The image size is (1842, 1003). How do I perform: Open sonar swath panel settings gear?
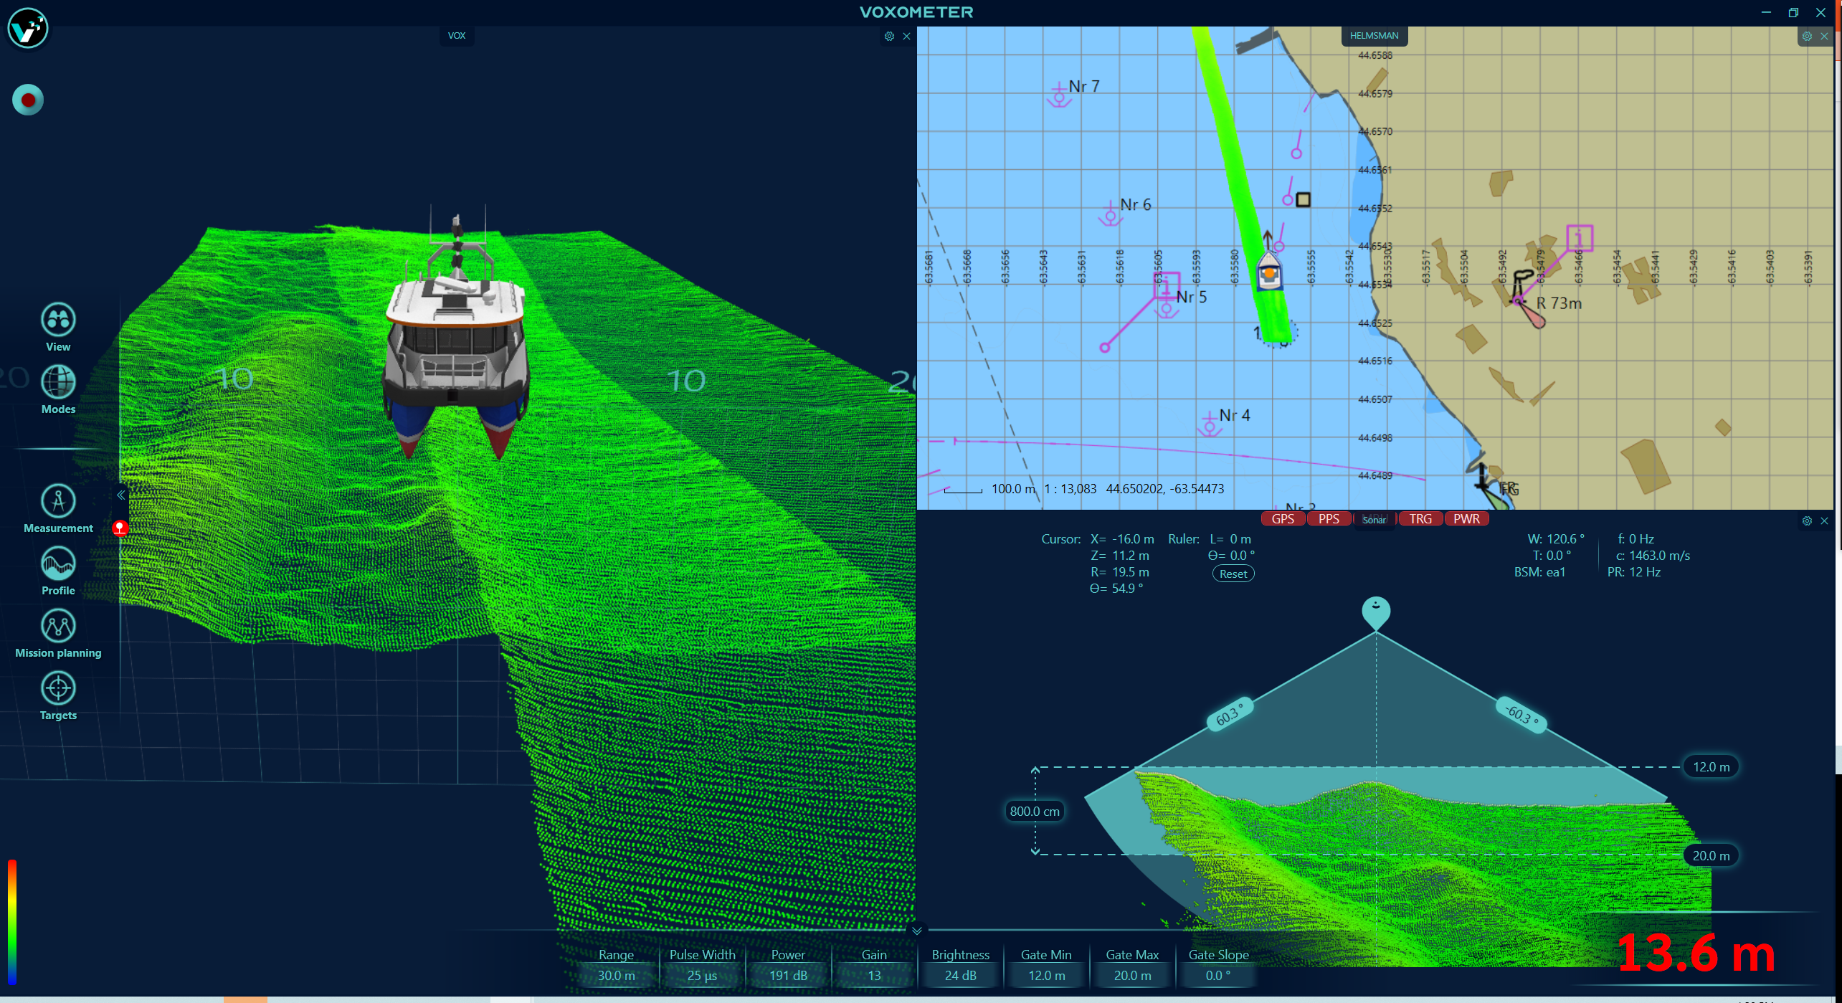click(x=1807, y=521)
